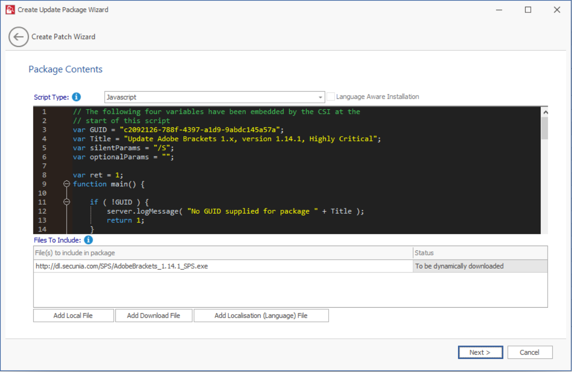The image size is (572, 372).
Task: Click the 'start of this script' comment line
Action: (121, 121)
